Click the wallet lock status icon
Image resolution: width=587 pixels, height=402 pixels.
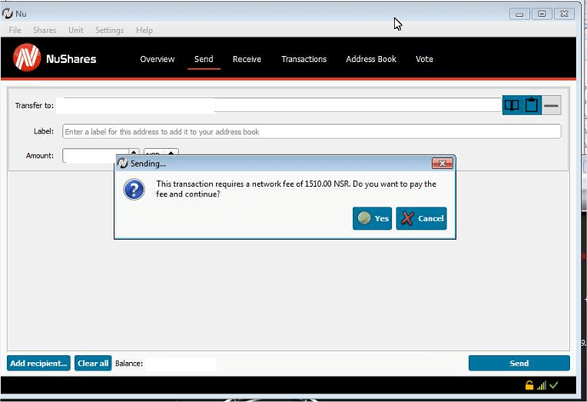tap(529, 385)
